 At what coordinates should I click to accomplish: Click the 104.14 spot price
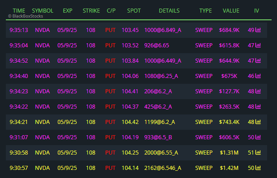tap(130, 168)
